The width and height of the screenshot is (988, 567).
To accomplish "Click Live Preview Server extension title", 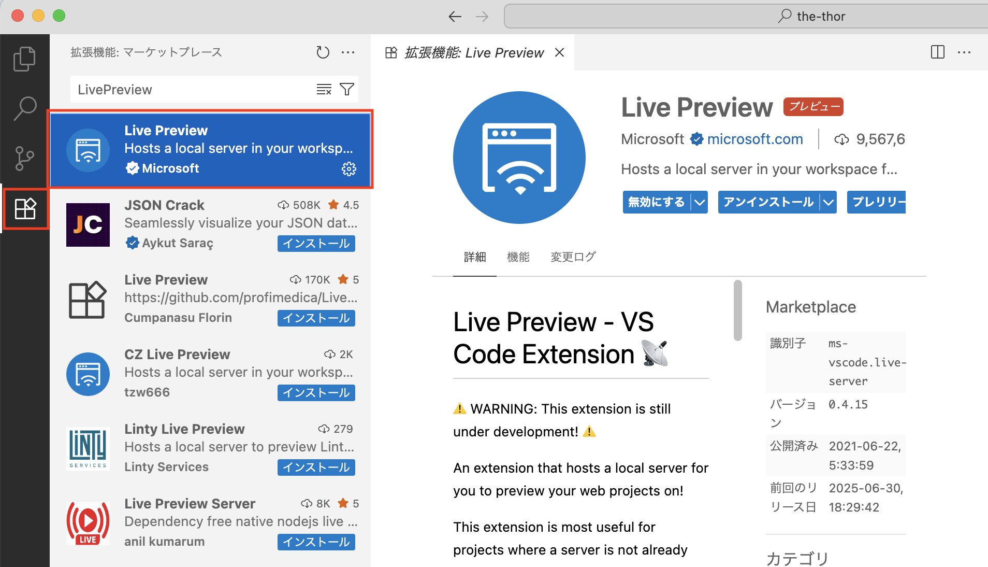I will pyautogui.click(x=190, y=504).
